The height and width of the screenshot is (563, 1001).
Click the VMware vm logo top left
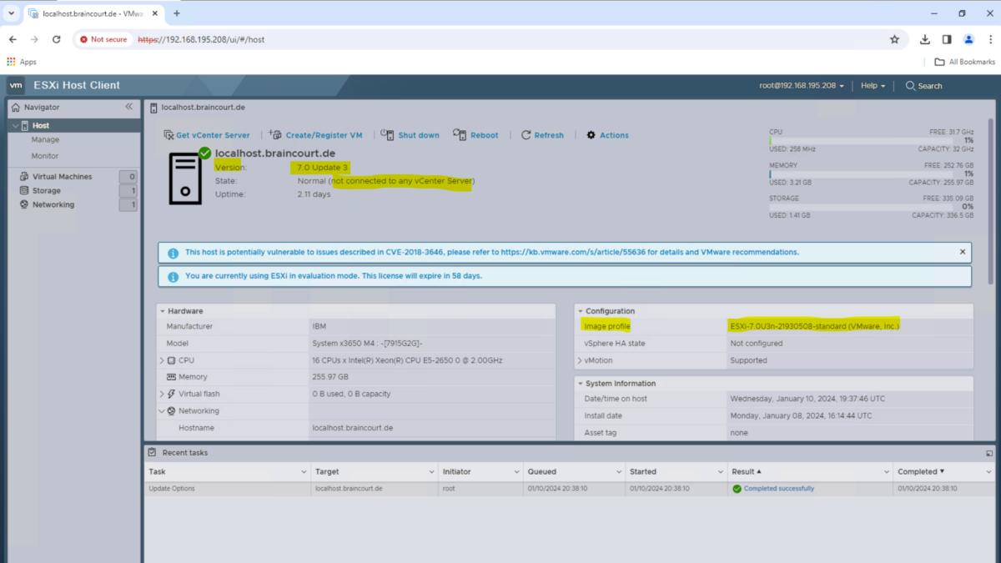coord(16,85)
